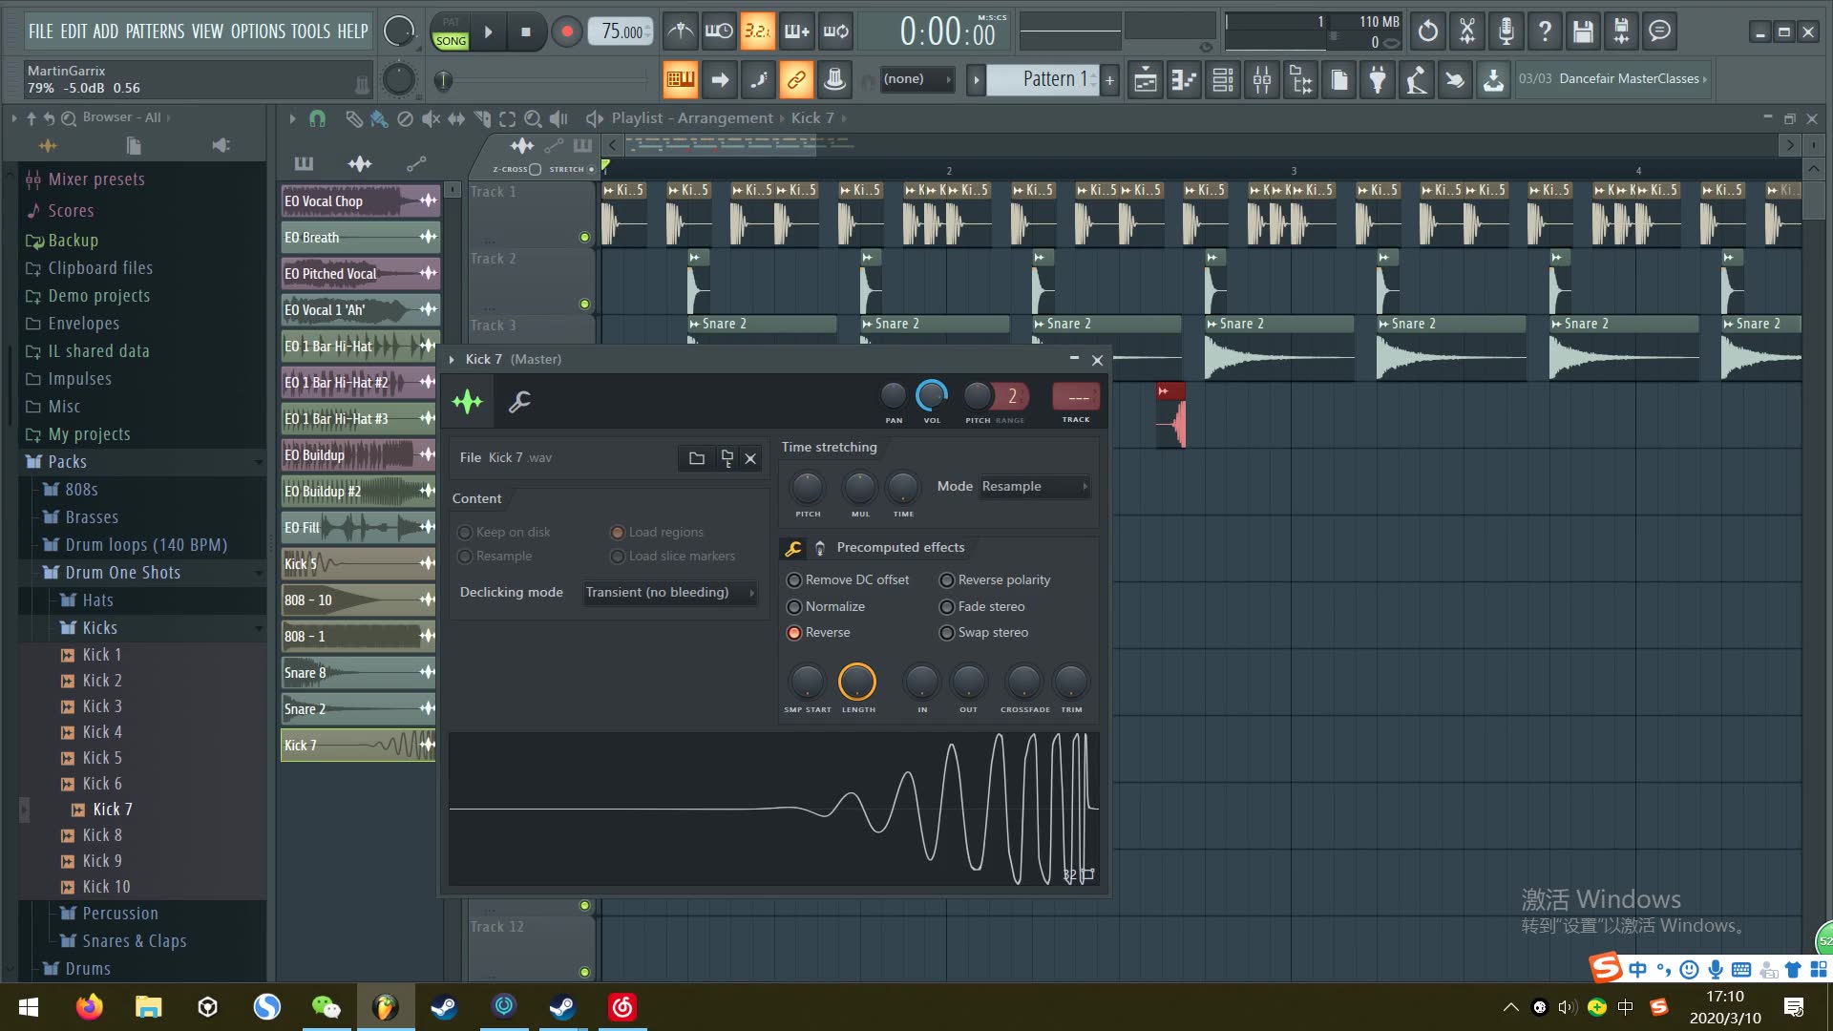The width and height of the screenshot is (1833, 1031).
Task: Open the playlist view icon
Action: [x=1145, y=80]
